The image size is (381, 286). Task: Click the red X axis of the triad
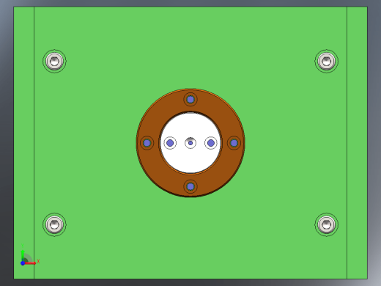[30, 263]
